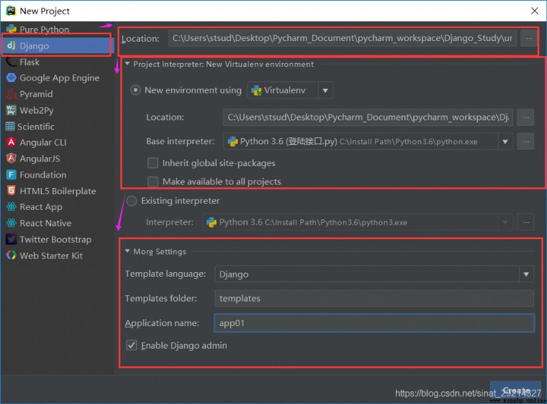Collapse the Project Interpreter section
547x404 pixels.
click(x=127, y=64)
